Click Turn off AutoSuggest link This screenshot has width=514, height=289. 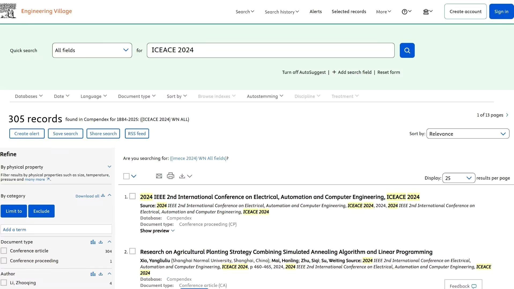304,72
